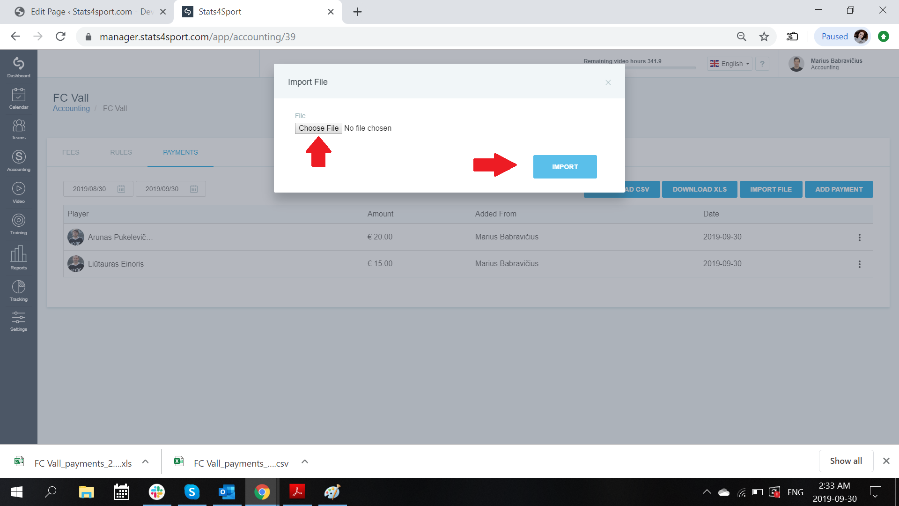Switch to the RULES tab
The image size is (899, 506).
coord(121,152)
